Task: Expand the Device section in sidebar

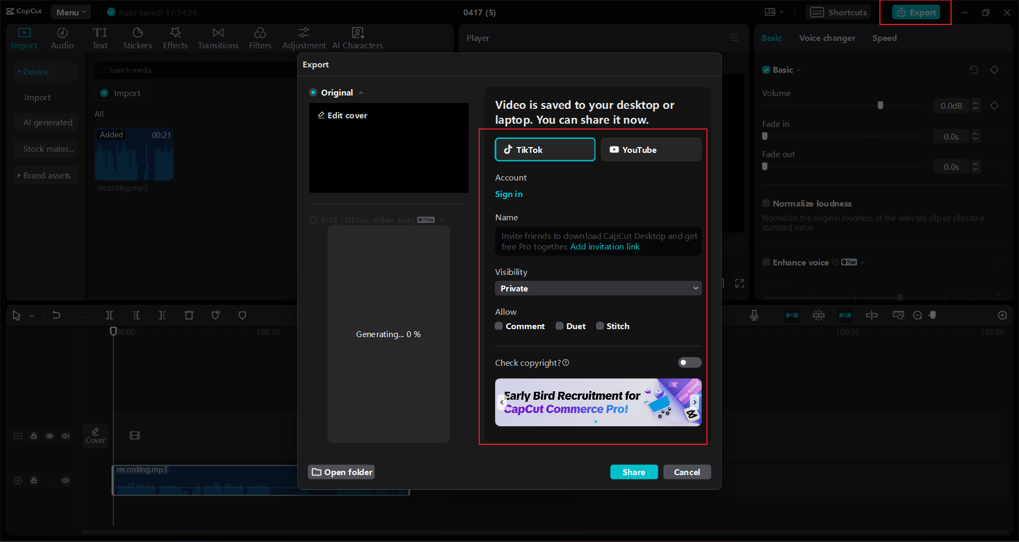Action: click(x=46, y=72)
